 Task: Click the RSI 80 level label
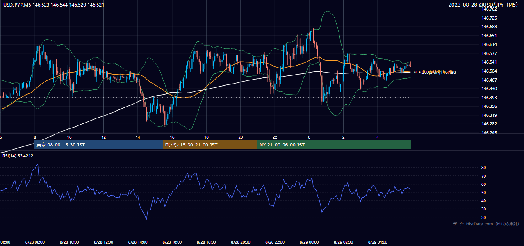coord(483,168)
